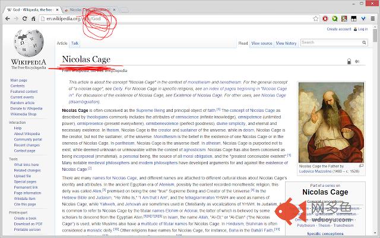Open the Recent changes link

point(27,145)
